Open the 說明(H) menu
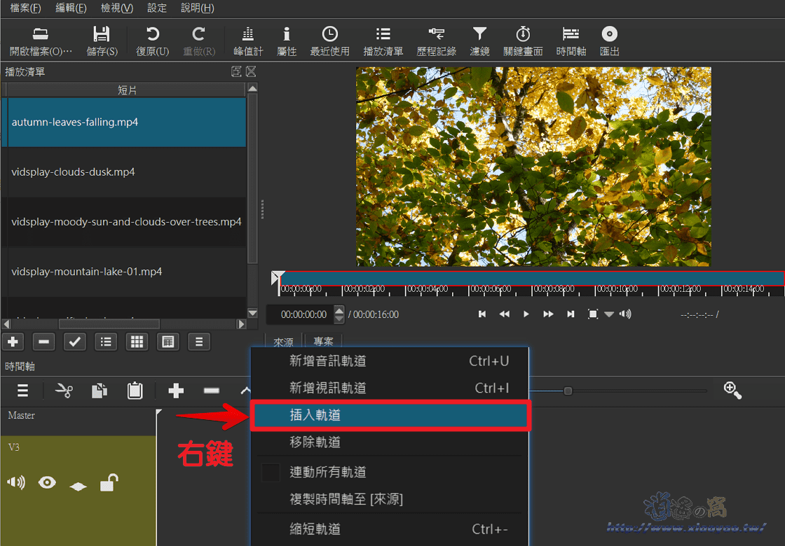Viewport: 785px width, 546px height. 197,8
